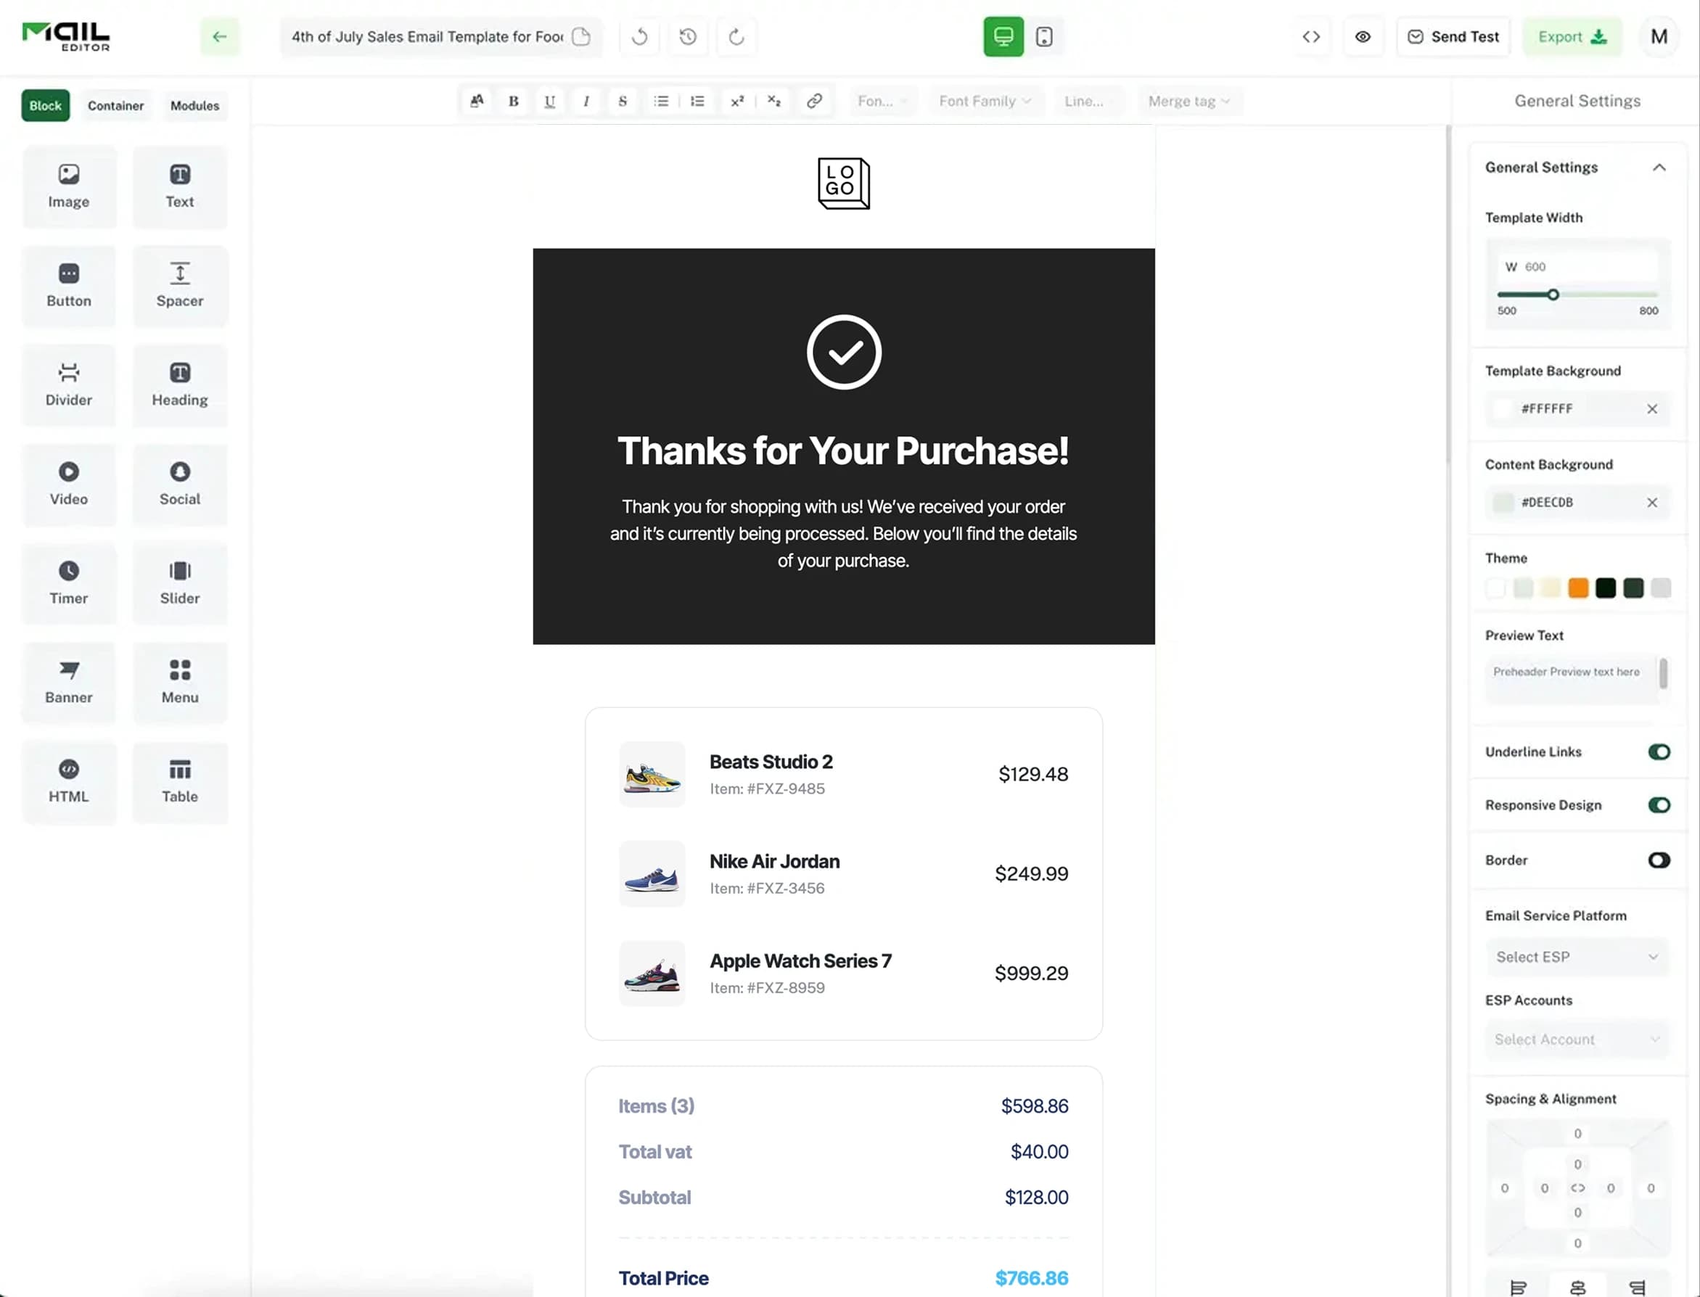Toggle Responsive Design switch

tap(1659, 805)
